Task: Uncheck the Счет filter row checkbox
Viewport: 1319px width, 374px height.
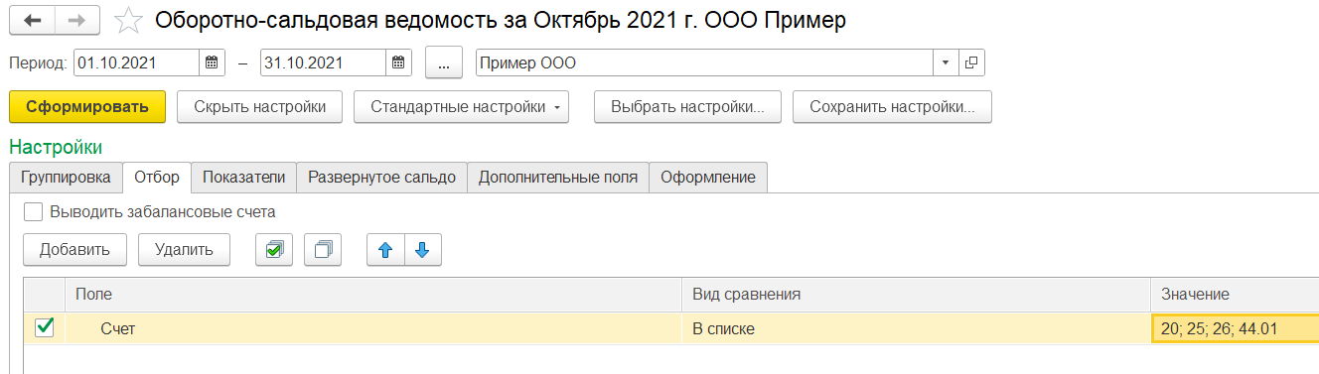Action: click(x=44, y=327)
